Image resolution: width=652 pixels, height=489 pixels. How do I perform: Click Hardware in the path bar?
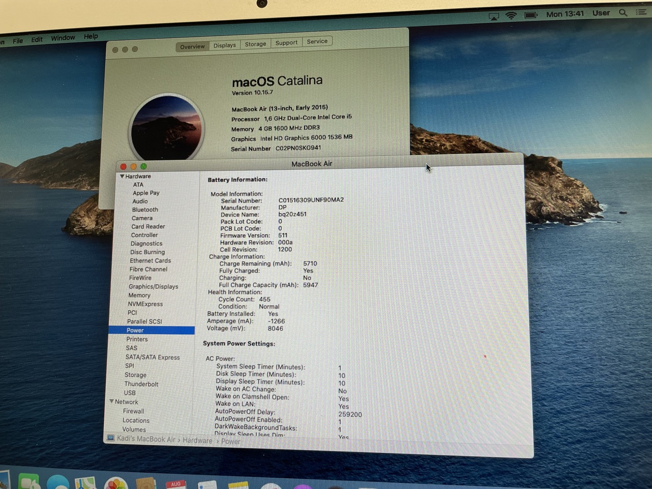(x=198, y=440)
